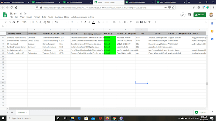The height and width of the screenshot is (121, 216).
Task: Click All changes saved in Drive link
Action: coord(83,17)
